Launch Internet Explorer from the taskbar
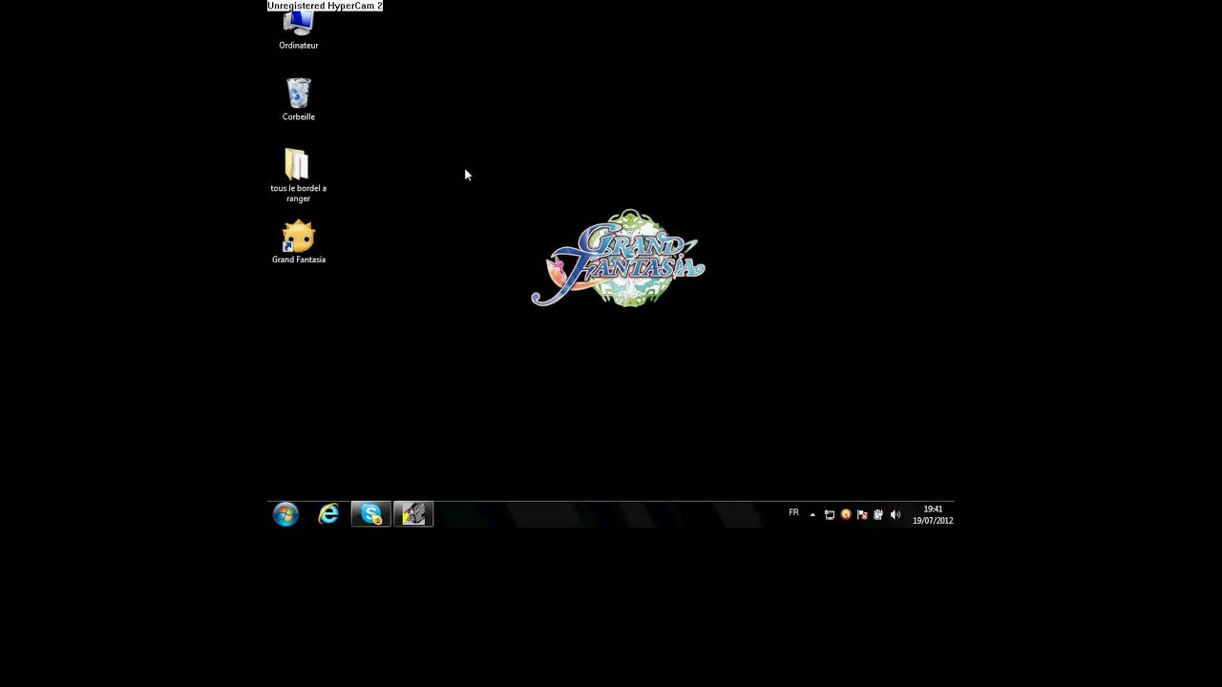The height and width of the screenshot is (687, 1222). pos(328,515)
